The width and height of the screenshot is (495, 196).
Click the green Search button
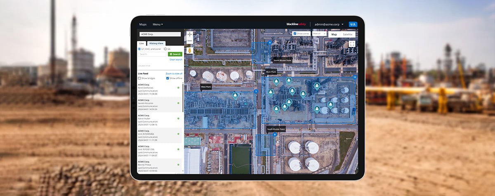[175, 54]
